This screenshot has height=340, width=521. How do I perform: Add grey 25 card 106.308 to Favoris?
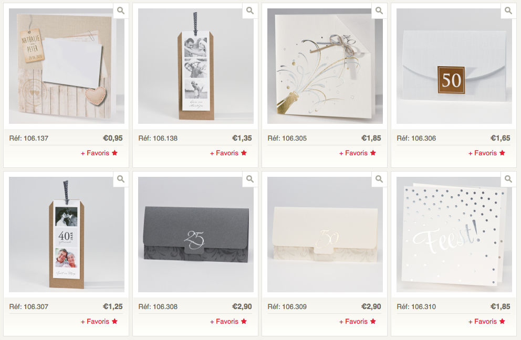[228, 322]
